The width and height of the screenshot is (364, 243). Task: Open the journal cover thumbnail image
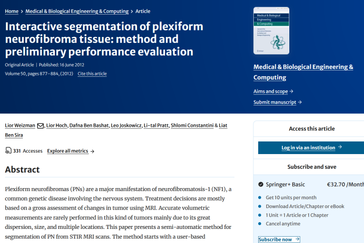point(271,31)
